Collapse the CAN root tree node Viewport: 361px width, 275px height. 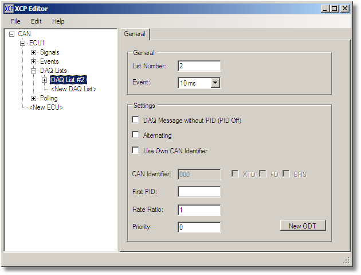tap(11, 34)
